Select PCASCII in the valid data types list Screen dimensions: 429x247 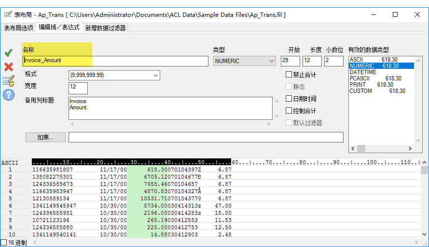click(362, 78)
